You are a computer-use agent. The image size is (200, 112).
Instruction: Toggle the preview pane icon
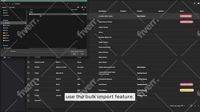click(x=82, y=7)
